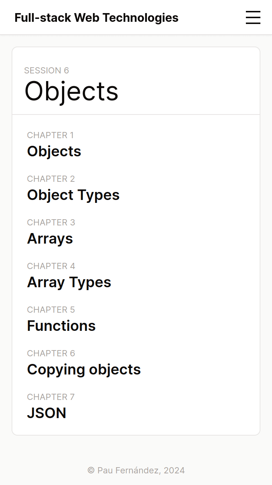Click the CHAPTER 7 label above JSON
Screen dimensions: 272x485
pos(50,397)
